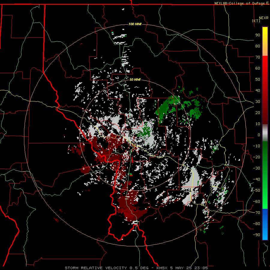Click the -40 scale value
This screenshot has height=270, width=270.
click(x=256, y=179)
